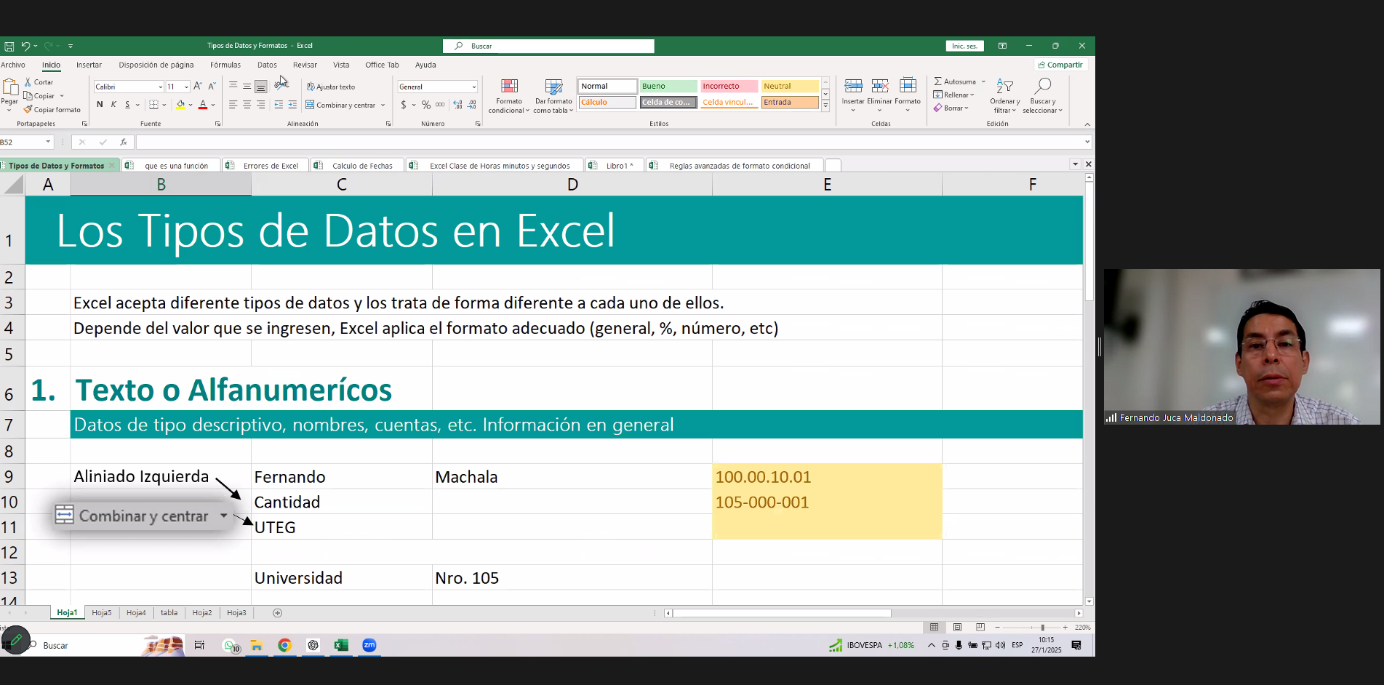Toggle bold formatting with the N icon

[x=100, y=105]
